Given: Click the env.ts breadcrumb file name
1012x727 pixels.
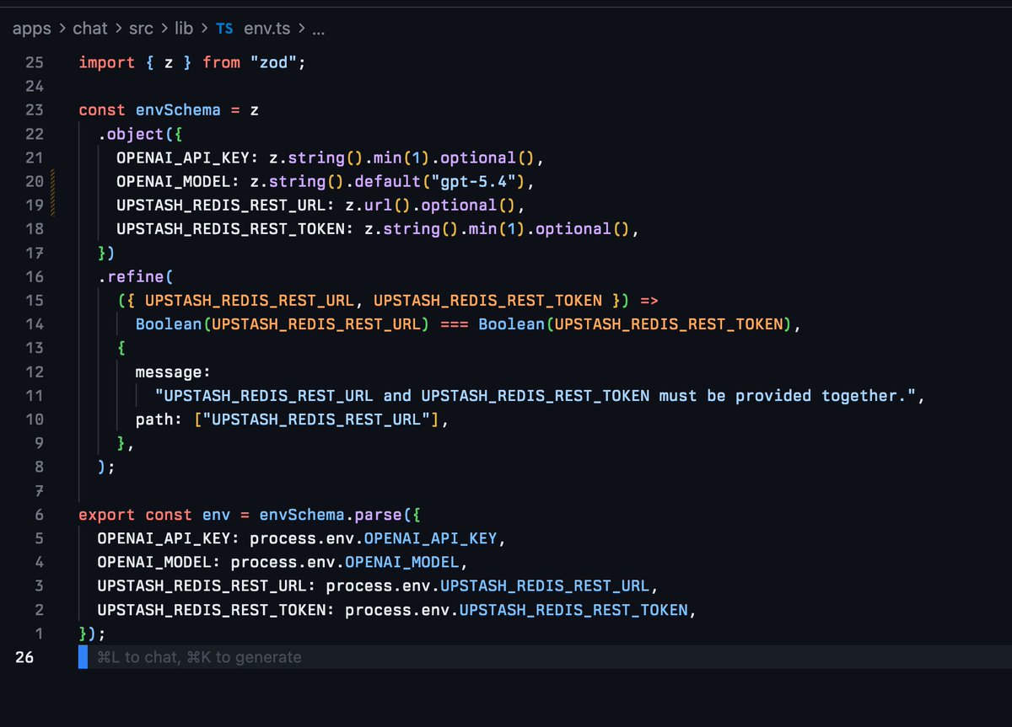Looking at the screenshot, I should [266, 29].
